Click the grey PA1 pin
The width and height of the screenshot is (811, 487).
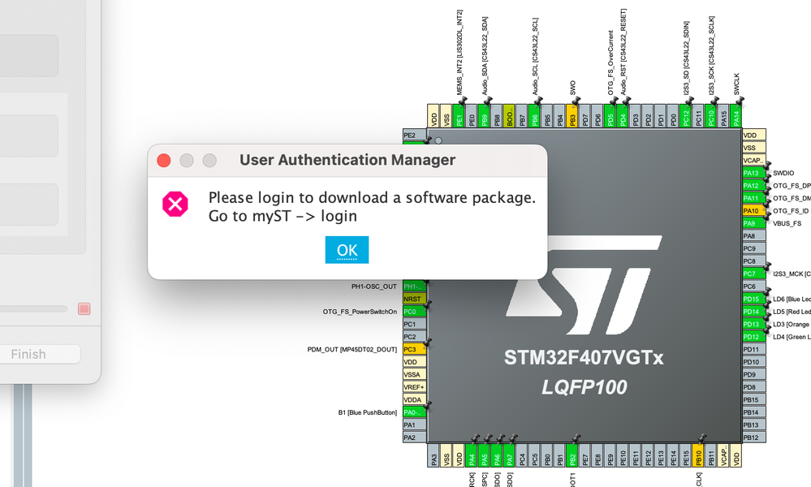point(414,425)
